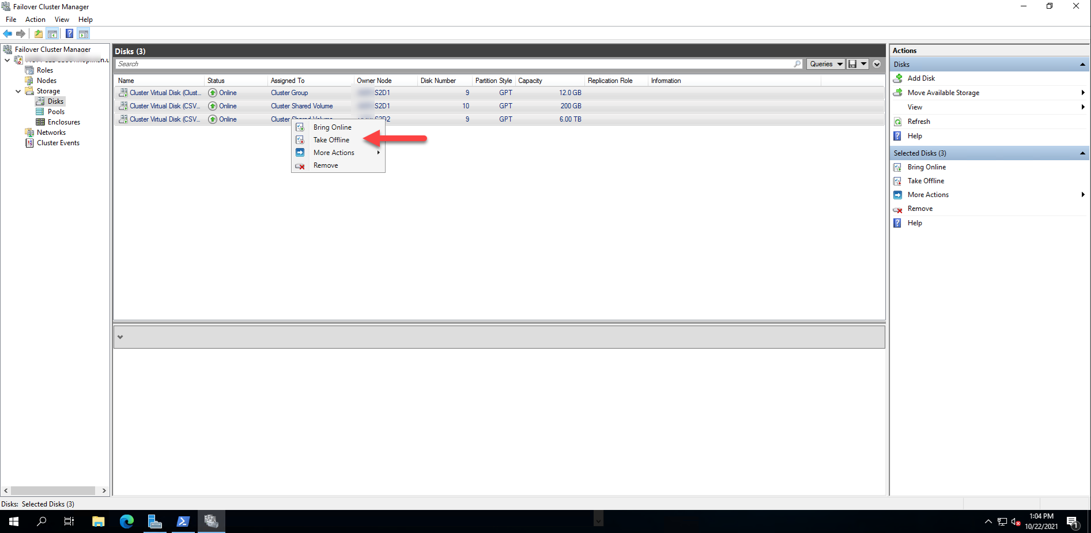Open the View menu
The image size is (1091, 533).
pyautogui.click(x=62, y=20)
